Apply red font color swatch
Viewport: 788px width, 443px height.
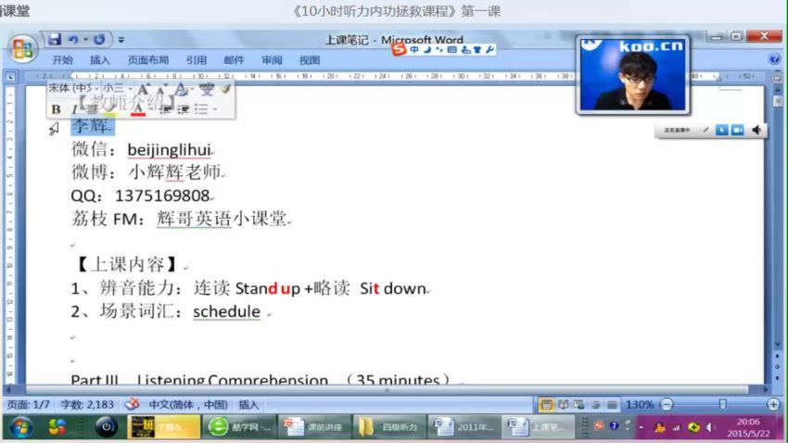click(x=138, y=110)
